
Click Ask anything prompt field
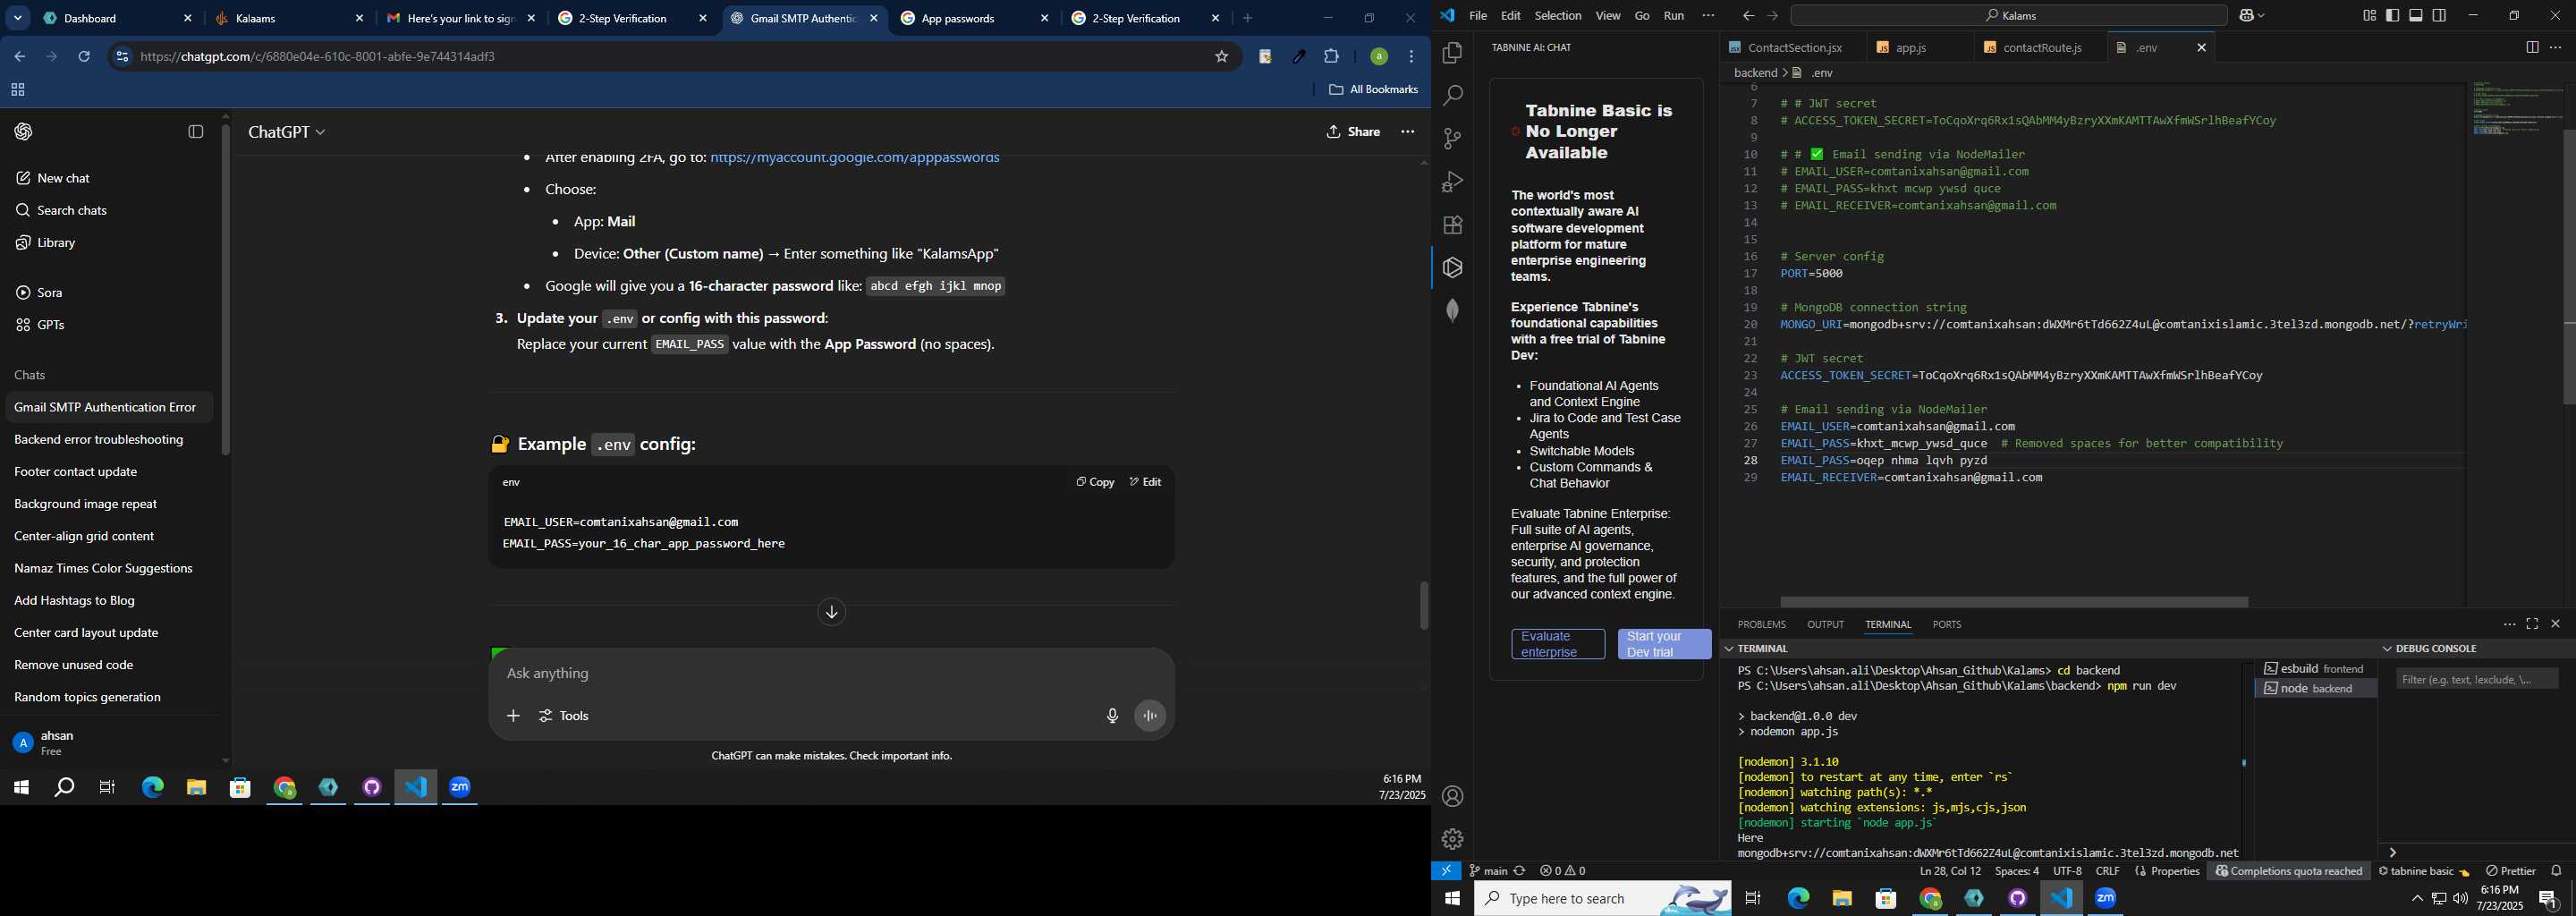pos(830,674)
